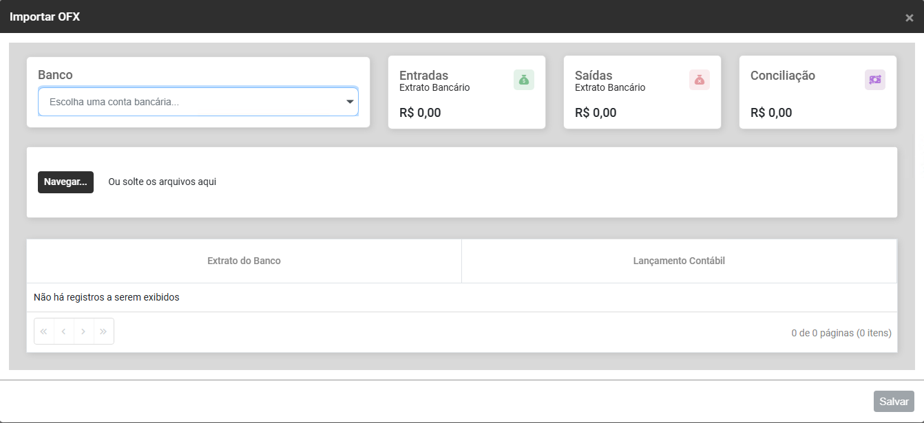Click the Navegar... file browse button

[x=65, y=182]
